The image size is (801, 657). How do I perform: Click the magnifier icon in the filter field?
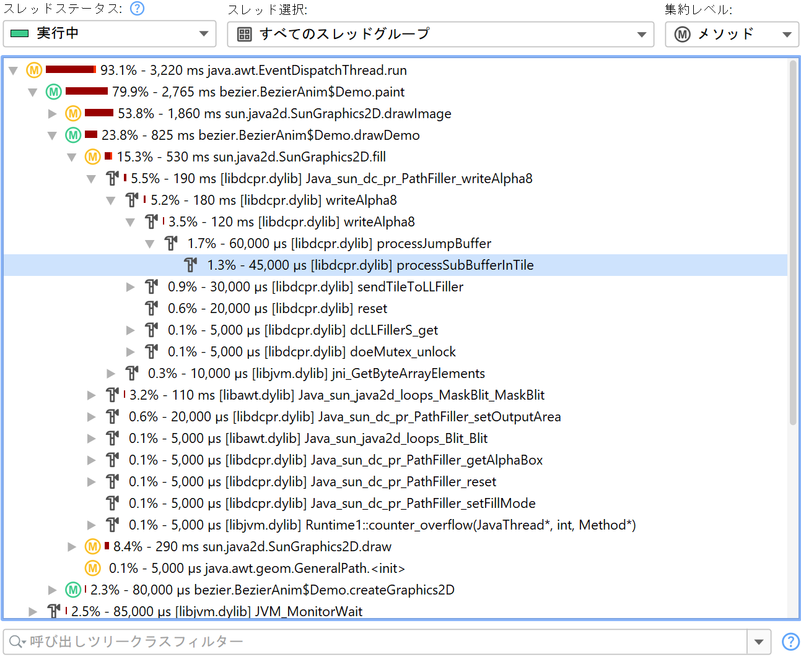pyautogui.click(x=17, y=642)
